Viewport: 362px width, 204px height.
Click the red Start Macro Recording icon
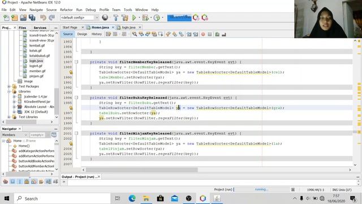(203, 34)
